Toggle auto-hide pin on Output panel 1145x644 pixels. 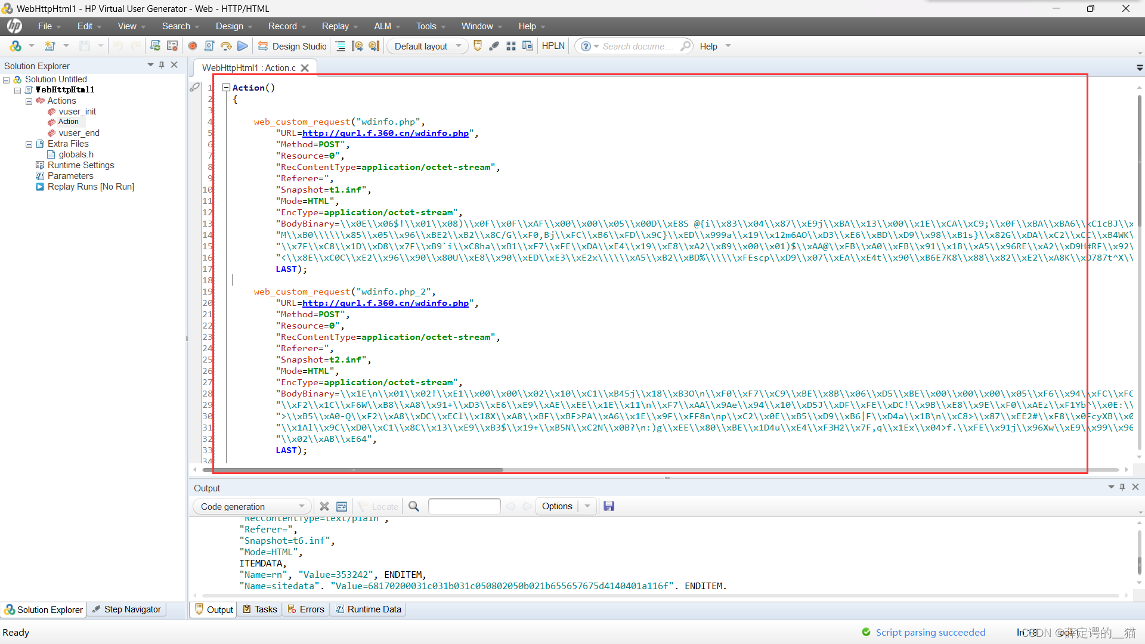pyautogui.click(x=1122, y=487)
